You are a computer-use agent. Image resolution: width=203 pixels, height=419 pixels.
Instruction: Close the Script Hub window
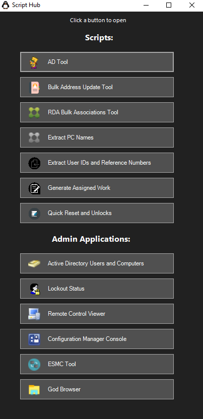[192, 5]
